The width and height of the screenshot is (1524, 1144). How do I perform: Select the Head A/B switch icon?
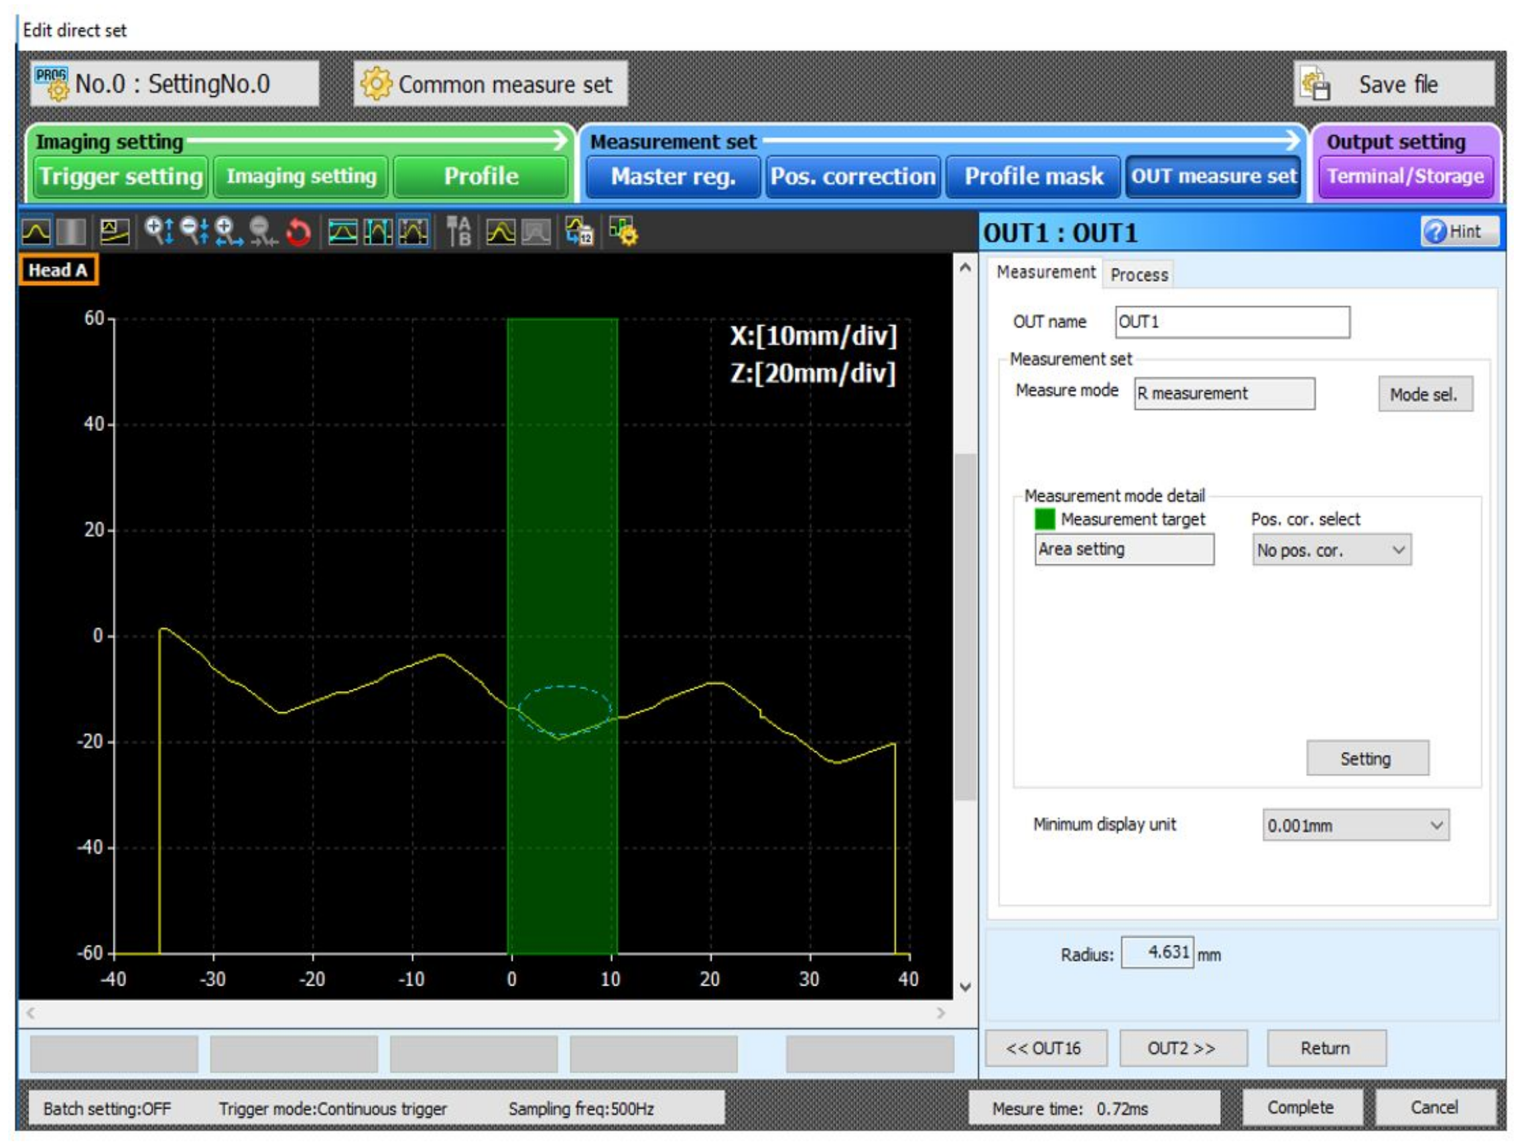(x=458, y=231)
